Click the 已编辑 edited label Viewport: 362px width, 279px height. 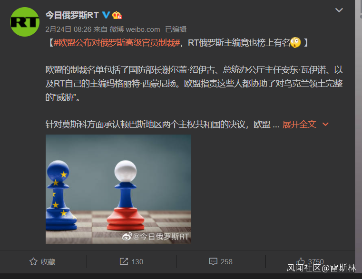click(176, 29)
